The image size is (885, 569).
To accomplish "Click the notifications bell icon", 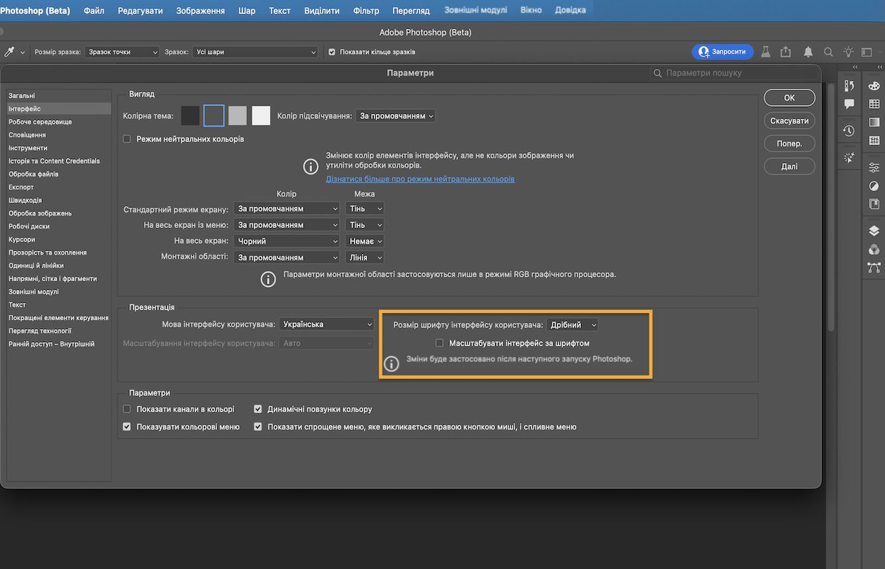I will coord(808,51).
